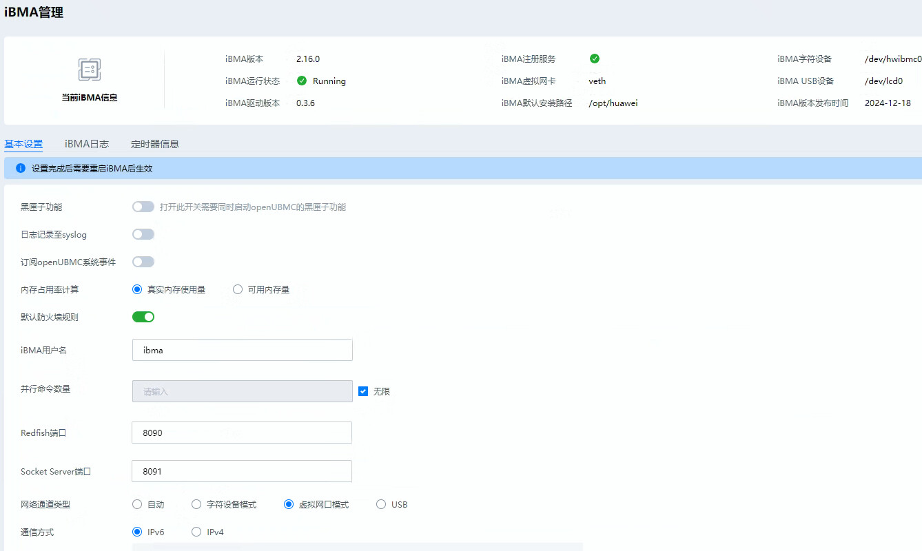Click the iBMA registration service checkmark icon
This screenshot has height=551, width=922.
click(x=595, y=59)
